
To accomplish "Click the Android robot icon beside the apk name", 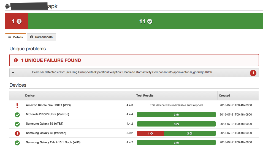I will 7,6.
